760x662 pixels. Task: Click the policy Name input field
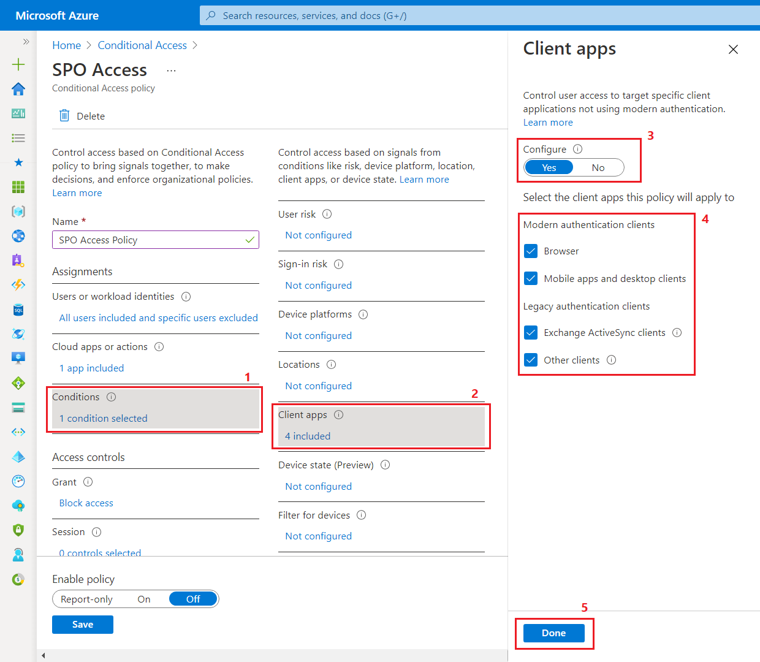click(147, 240)
